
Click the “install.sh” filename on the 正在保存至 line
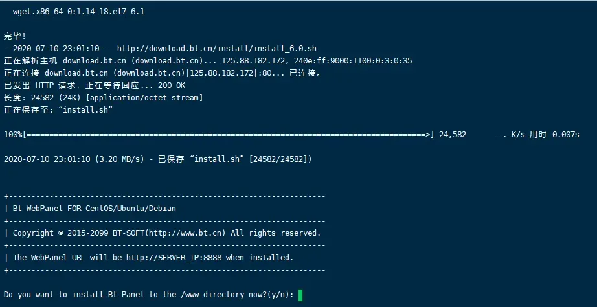pos(86,110)
